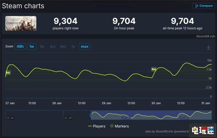Switch zoom to max range

click(84, 46)
